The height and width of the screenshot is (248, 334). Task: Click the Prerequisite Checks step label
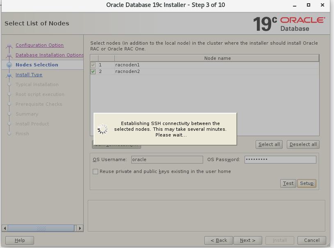coord(39,104)
